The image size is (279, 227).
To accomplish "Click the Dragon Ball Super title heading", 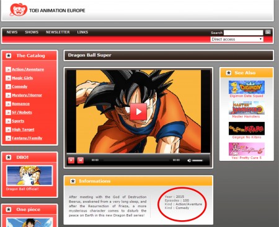I will point(90,55).
